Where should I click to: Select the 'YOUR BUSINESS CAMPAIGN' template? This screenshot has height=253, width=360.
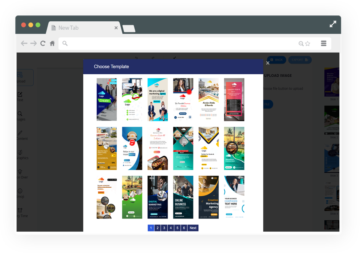tap(234, 197)
